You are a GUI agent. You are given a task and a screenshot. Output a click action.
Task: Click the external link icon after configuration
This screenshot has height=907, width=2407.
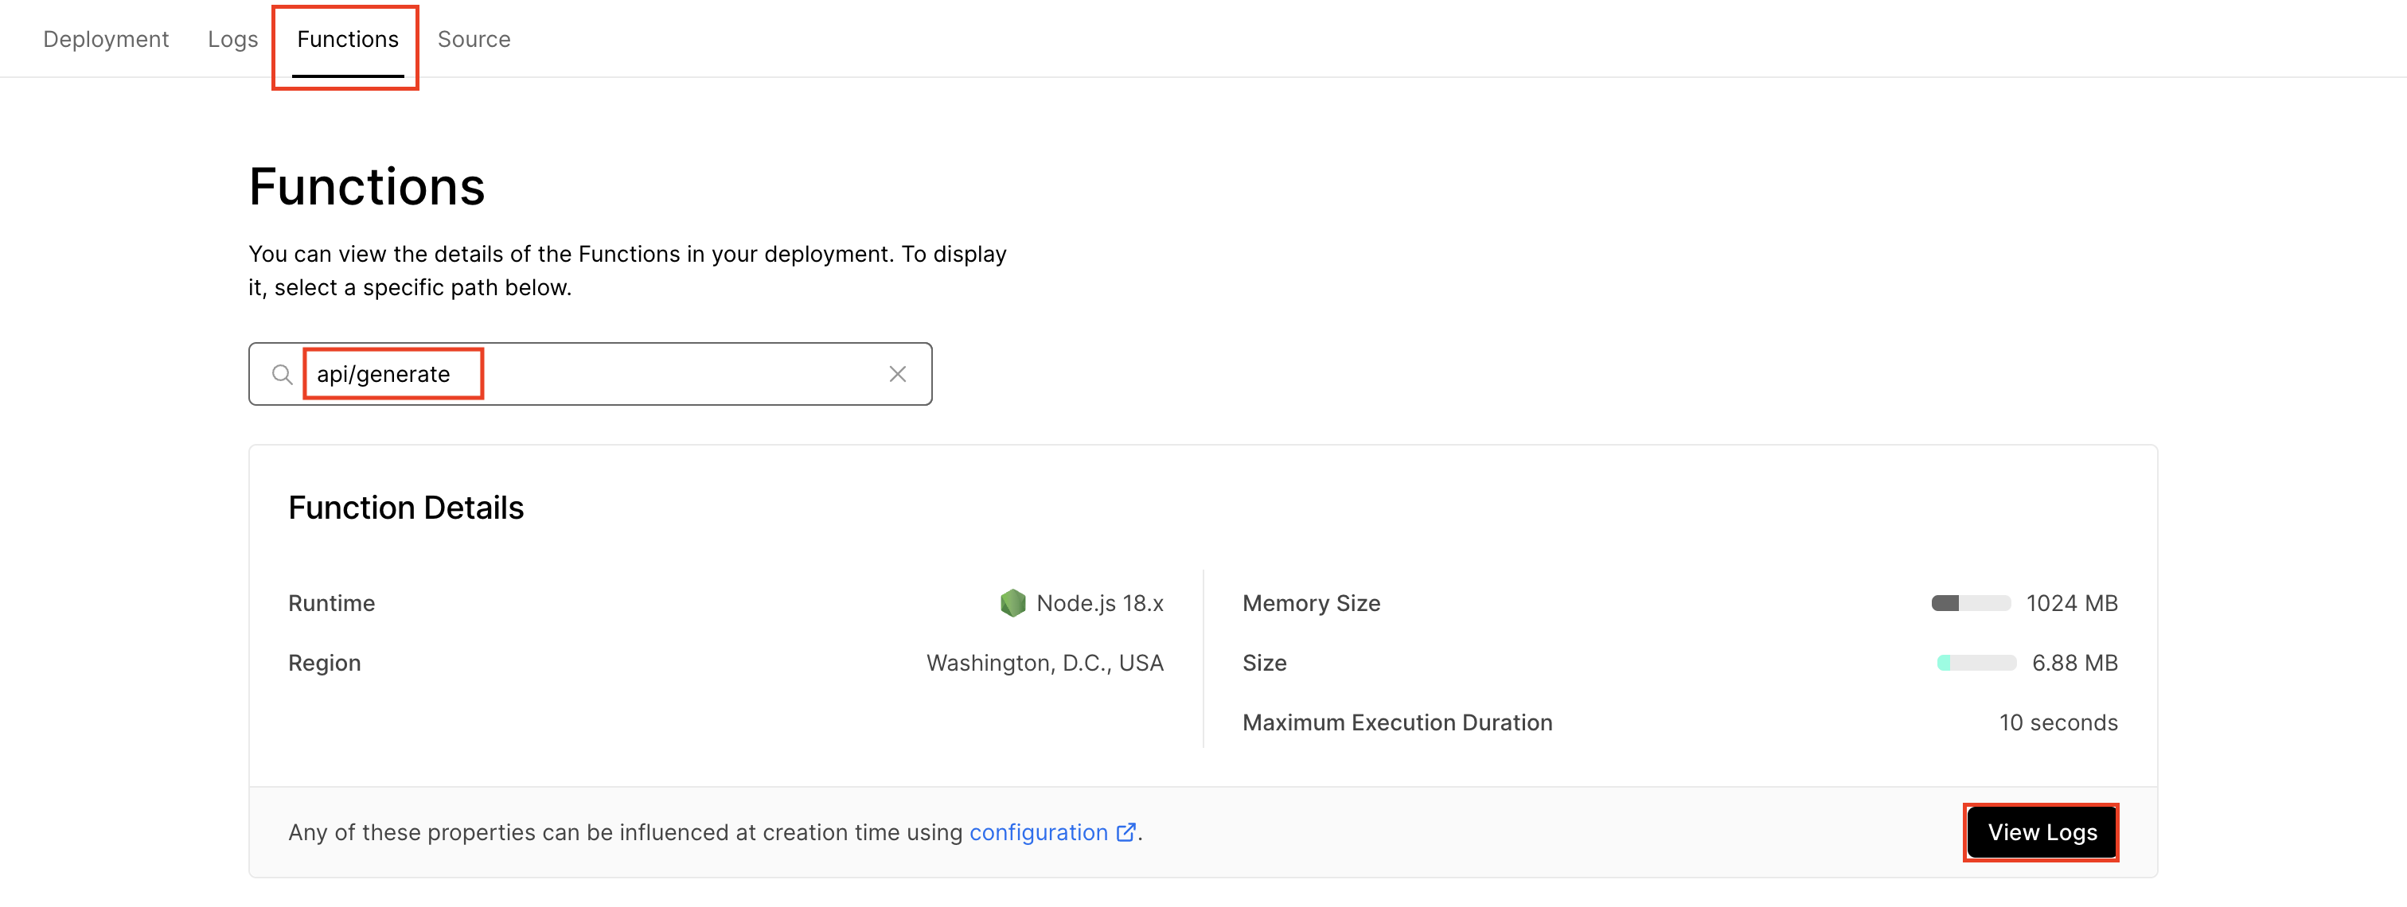point(1126,832)
